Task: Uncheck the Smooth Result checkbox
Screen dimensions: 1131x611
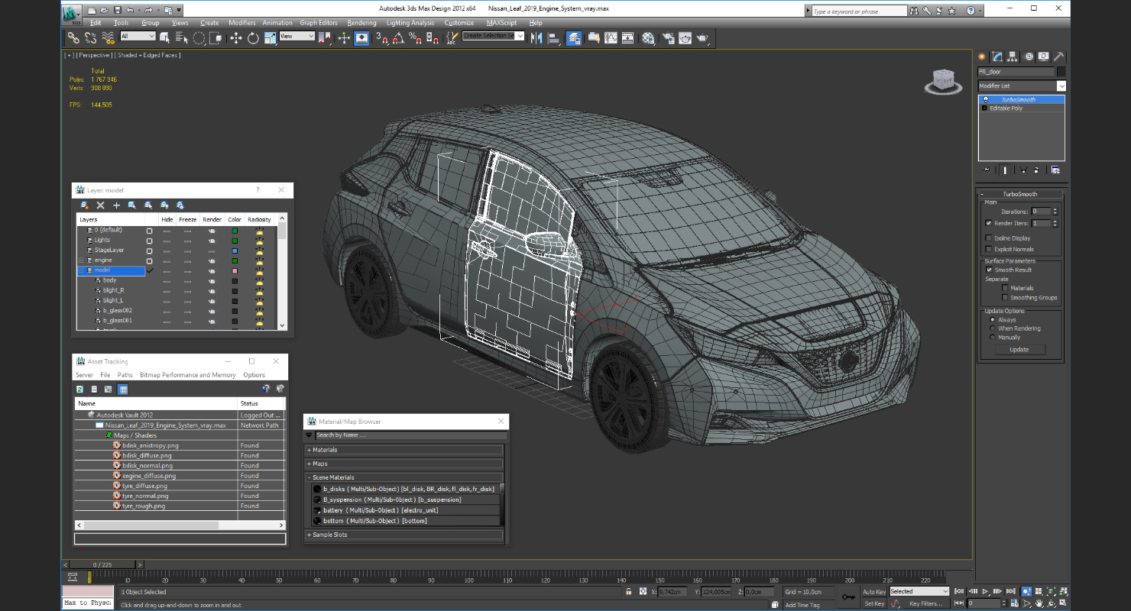Action: 989,270
